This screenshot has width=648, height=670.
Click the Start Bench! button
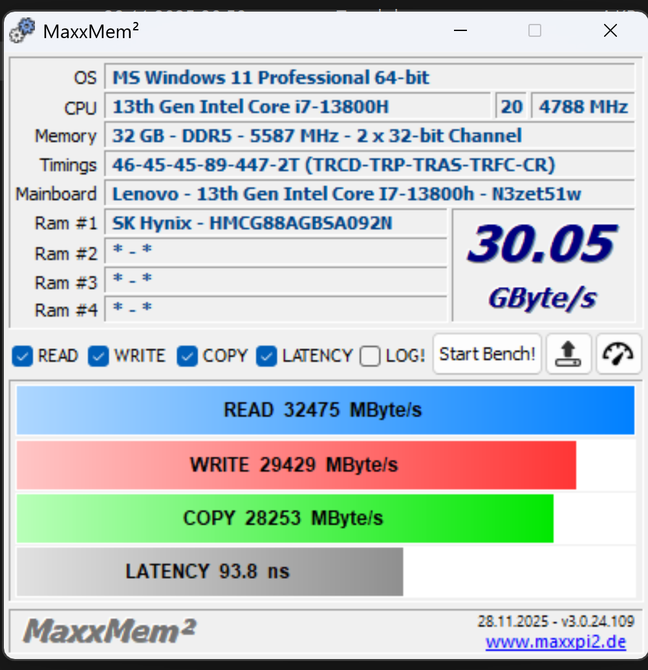pos(487,354)
